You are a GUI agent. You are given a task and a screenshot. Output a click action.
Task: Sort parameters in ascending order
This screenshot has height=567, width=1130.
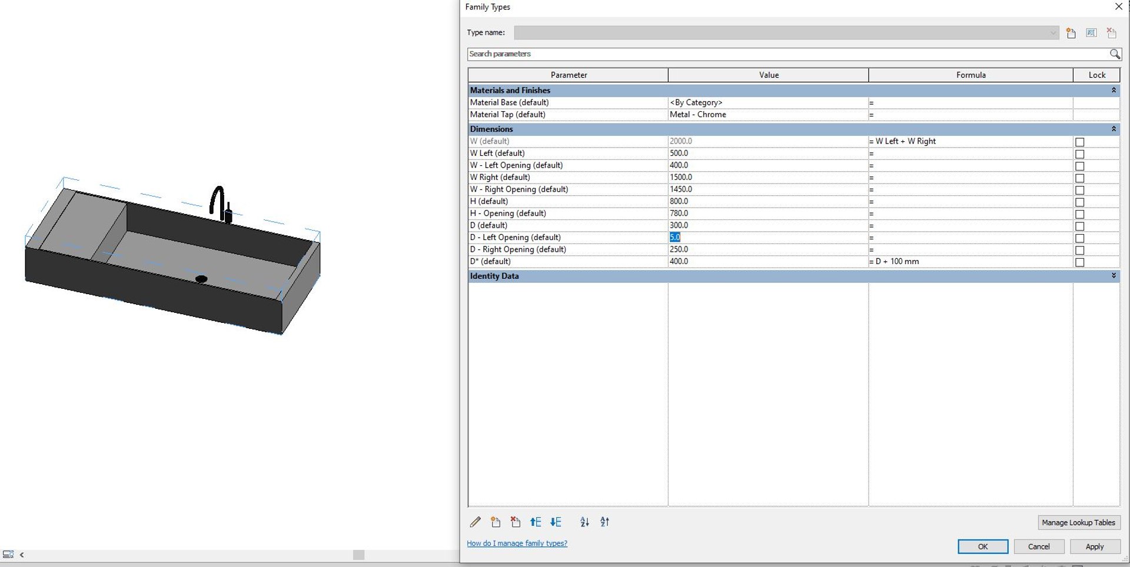584,522
